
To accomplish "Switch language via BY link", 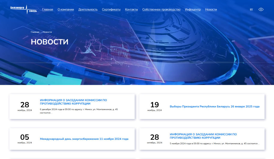I will point(251,9).
